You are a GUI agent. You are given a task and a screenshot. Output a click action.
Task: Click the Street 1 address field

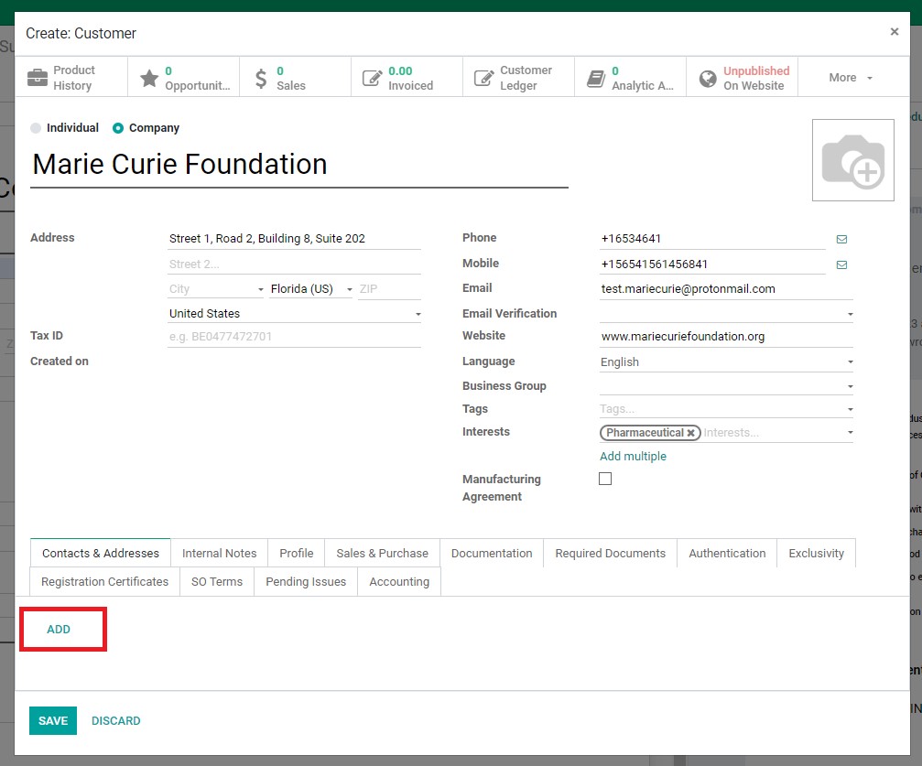pos(294,239)
